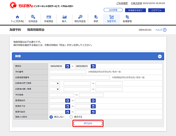
Task: Open help question mark icon
Action: coord(165,30)
